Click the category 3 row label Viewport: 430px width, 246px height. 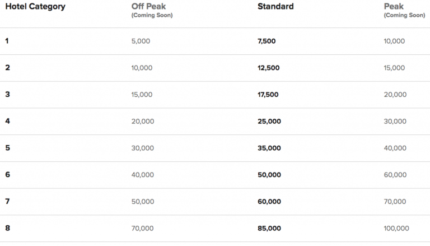(7, 95)
